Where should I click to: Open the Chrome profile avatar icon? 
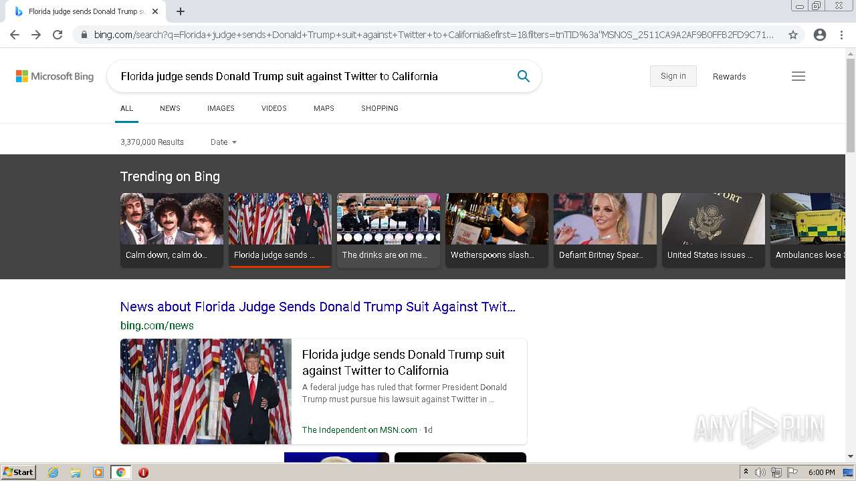pyautogui.click(x=820, y=35)
